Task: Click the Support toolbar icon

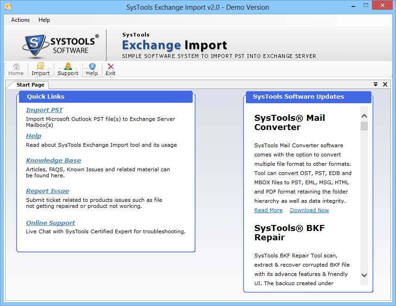Action: point(68,69)
